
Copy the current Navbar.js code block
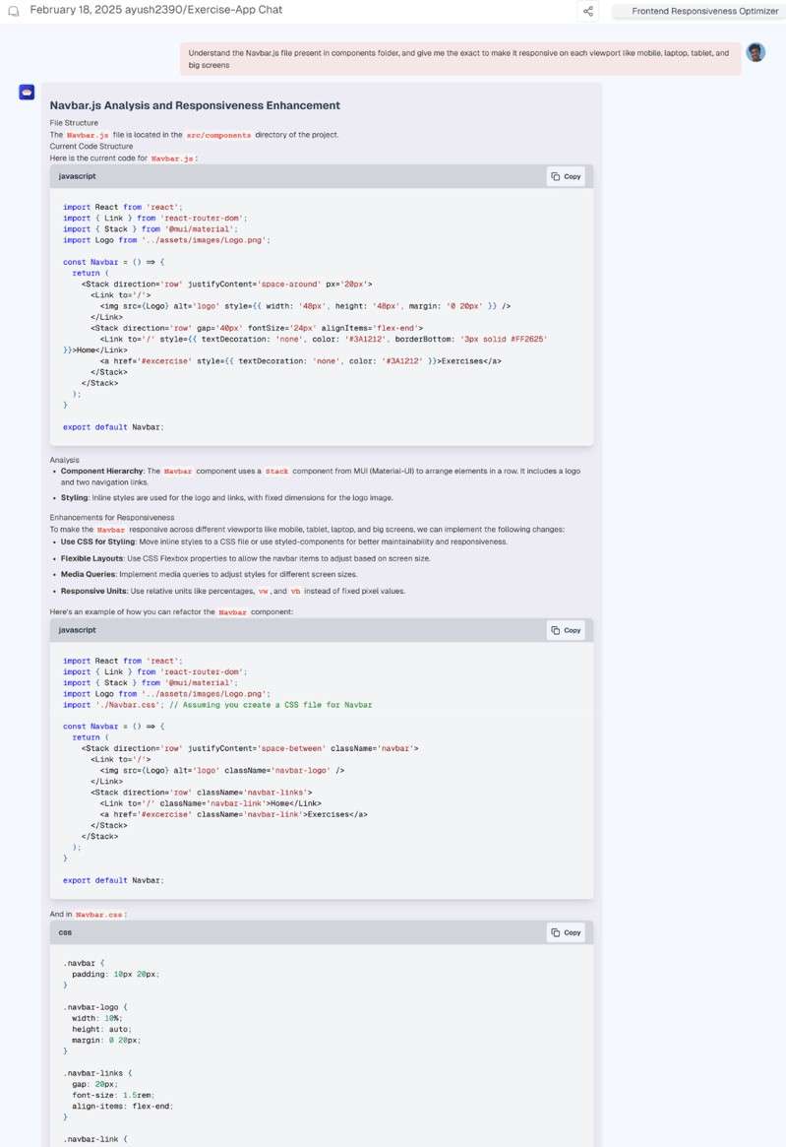click(x=566, y=176)
